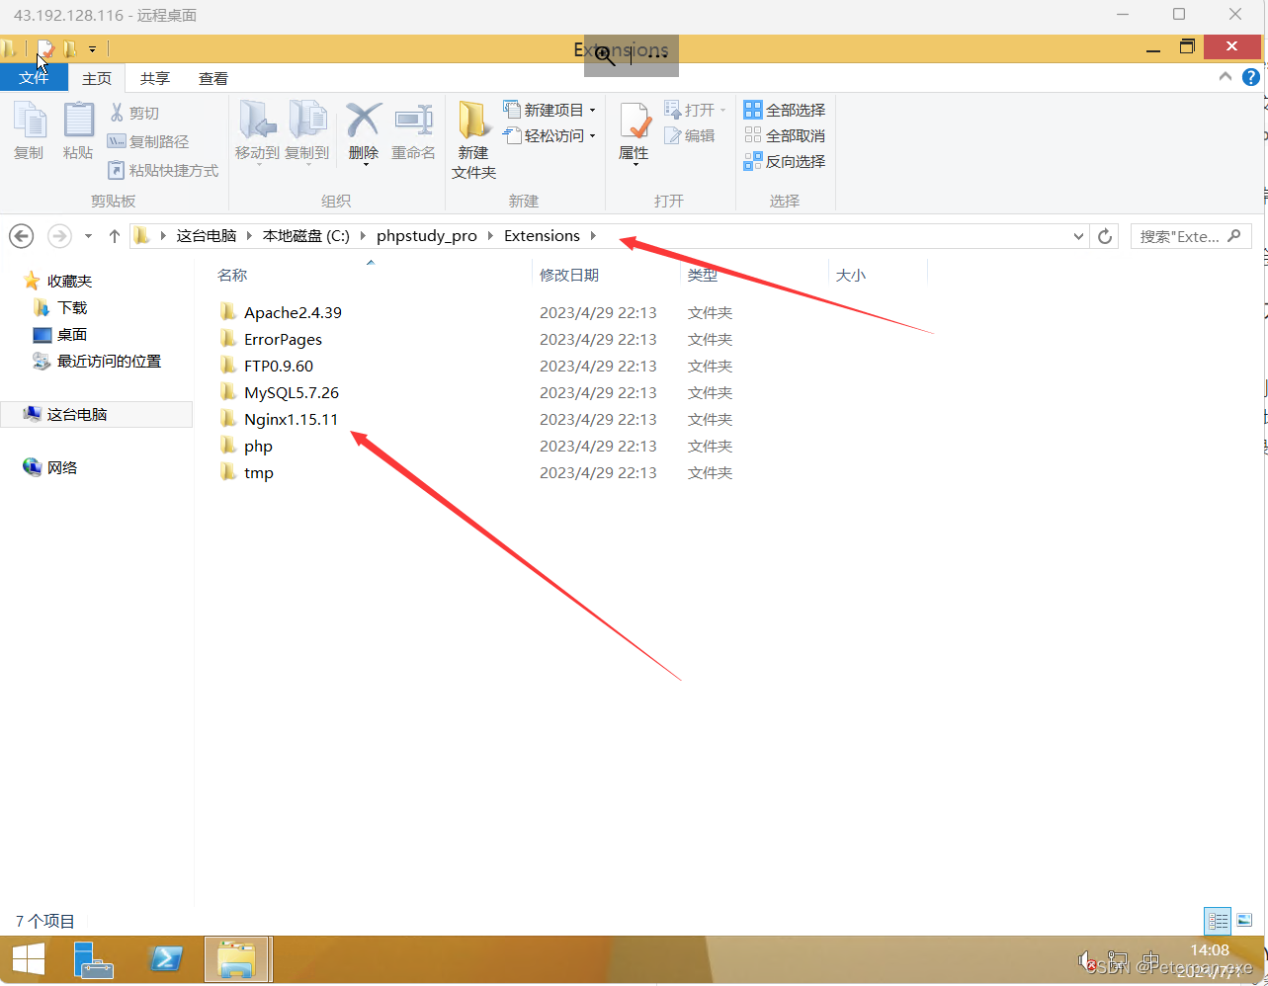1268x986 pixels.
Task: Click Paste shortcut (粘贴快捷方式)
Action: point(163,170)
